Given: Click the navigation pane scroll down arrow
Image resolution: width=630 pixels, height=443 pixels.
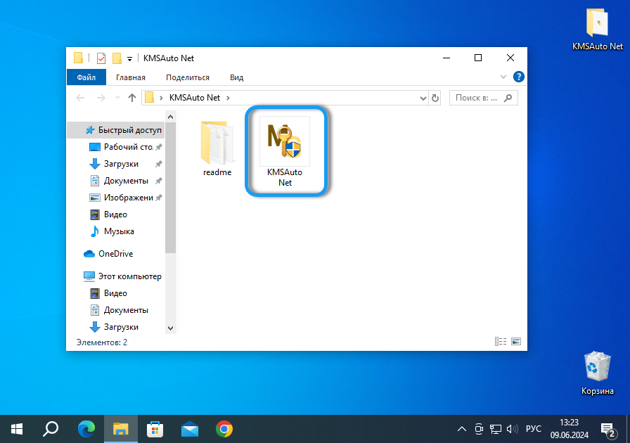Looking at the screenshot, I should click(170, 328).
